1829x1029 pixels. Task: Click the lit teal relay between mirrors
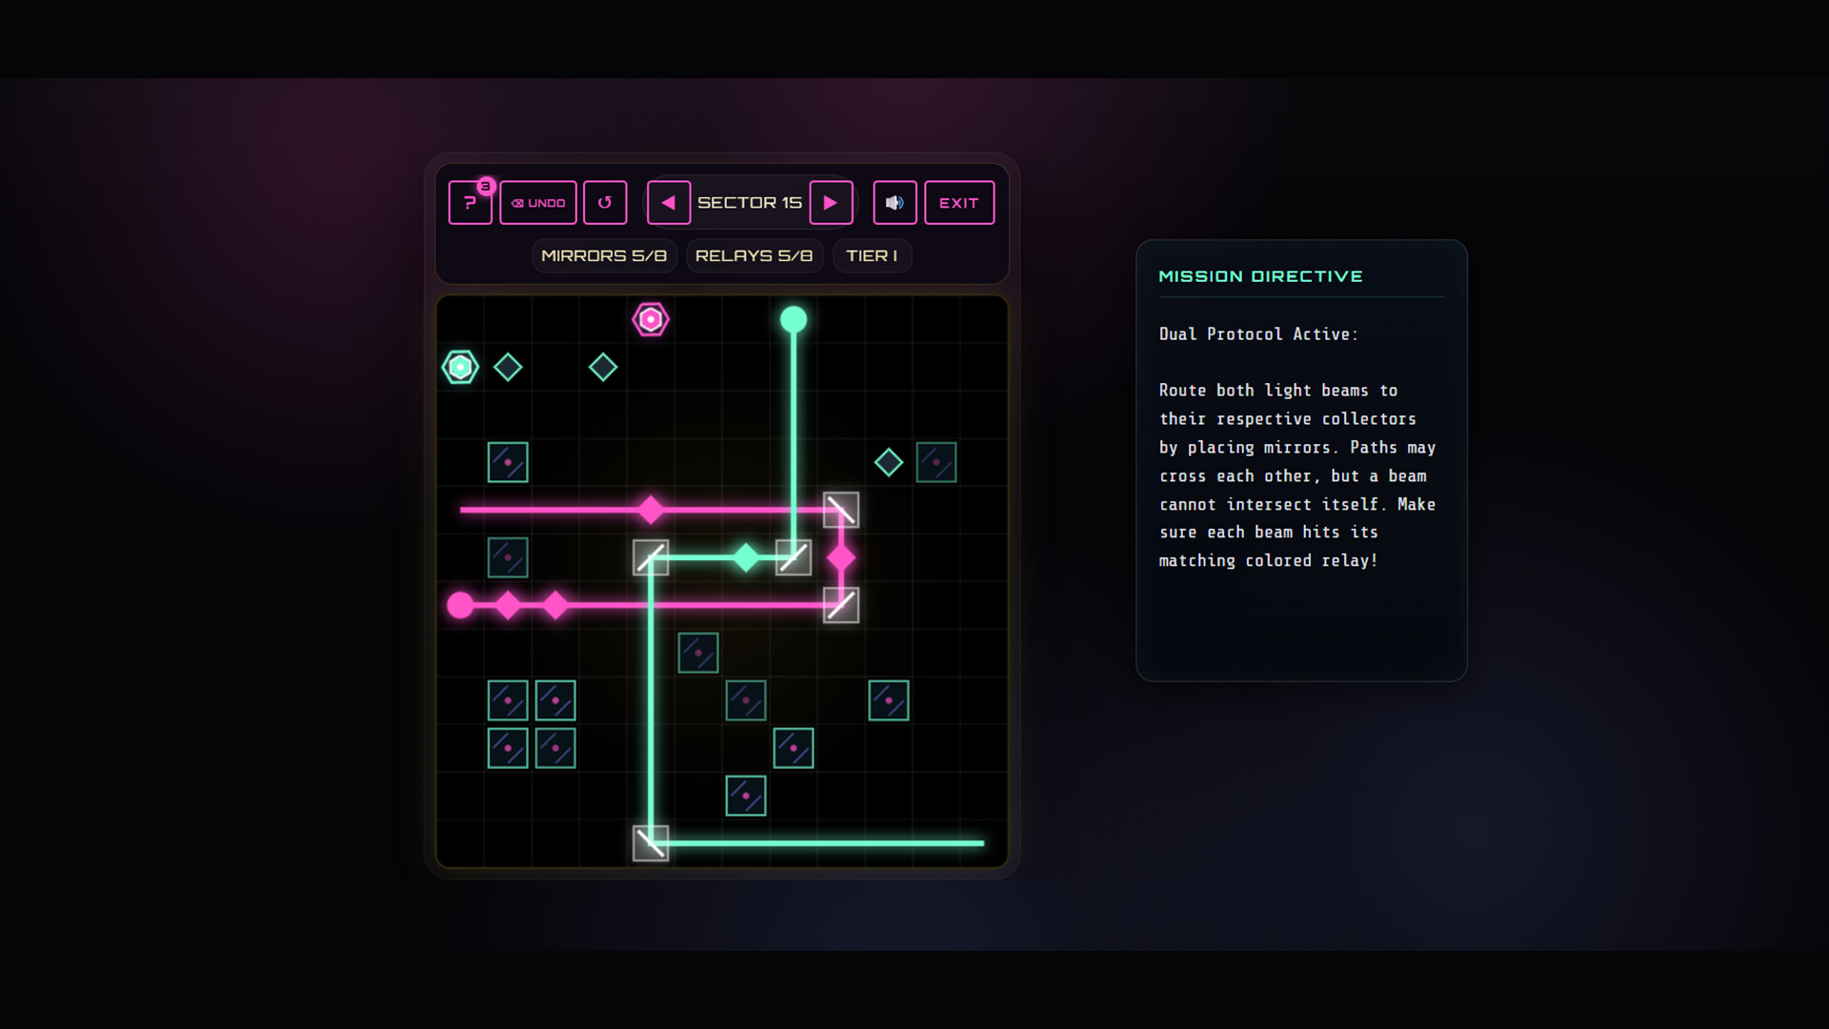[x=746, y=557]
